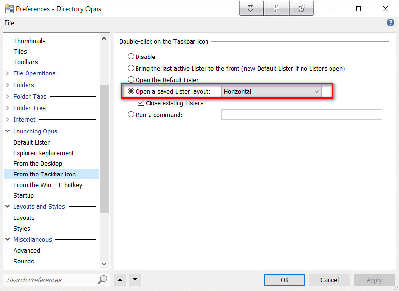This screenshot has width=399, height=291.
Task: Select the Default Lister page
Action: click(31, 142)
